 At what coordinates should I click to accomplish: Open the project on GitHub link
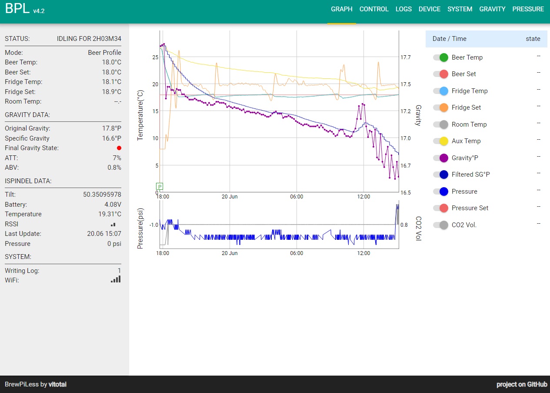pos(522,384)
